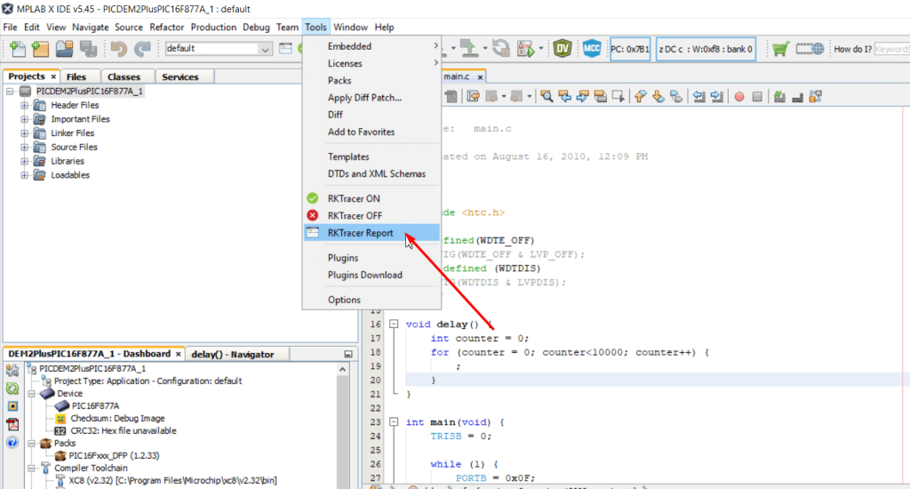The image size is (910, 489).
Task: Click the New Project toolbar icon
Action: (x=40, y=49)
